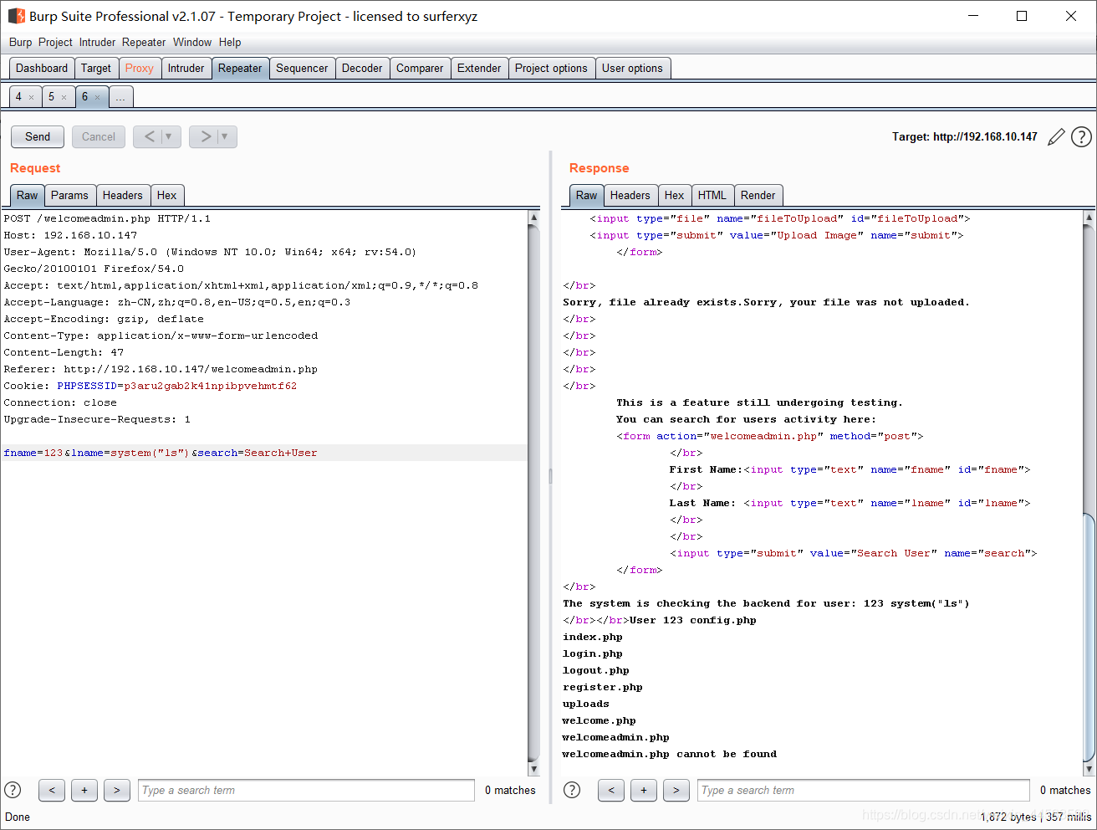Click response search help icon
Screen dimensions: 1097x830
[572, 790]
